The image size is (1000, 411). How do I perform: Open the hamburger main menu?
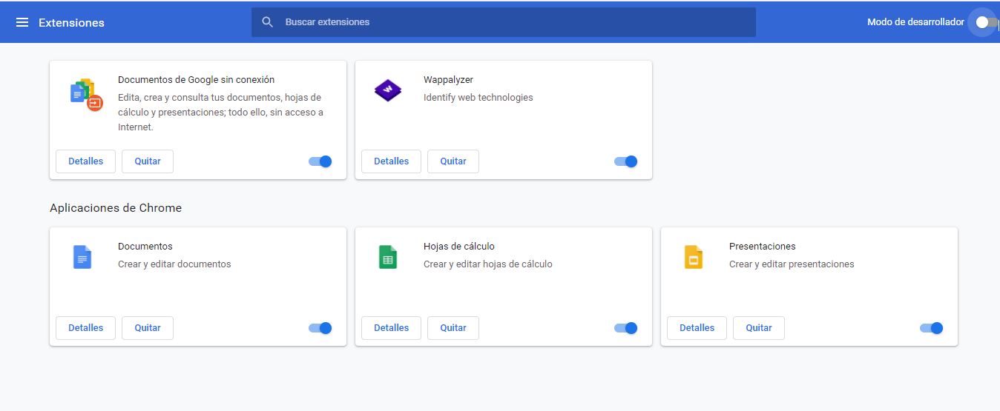click(22, 22)
